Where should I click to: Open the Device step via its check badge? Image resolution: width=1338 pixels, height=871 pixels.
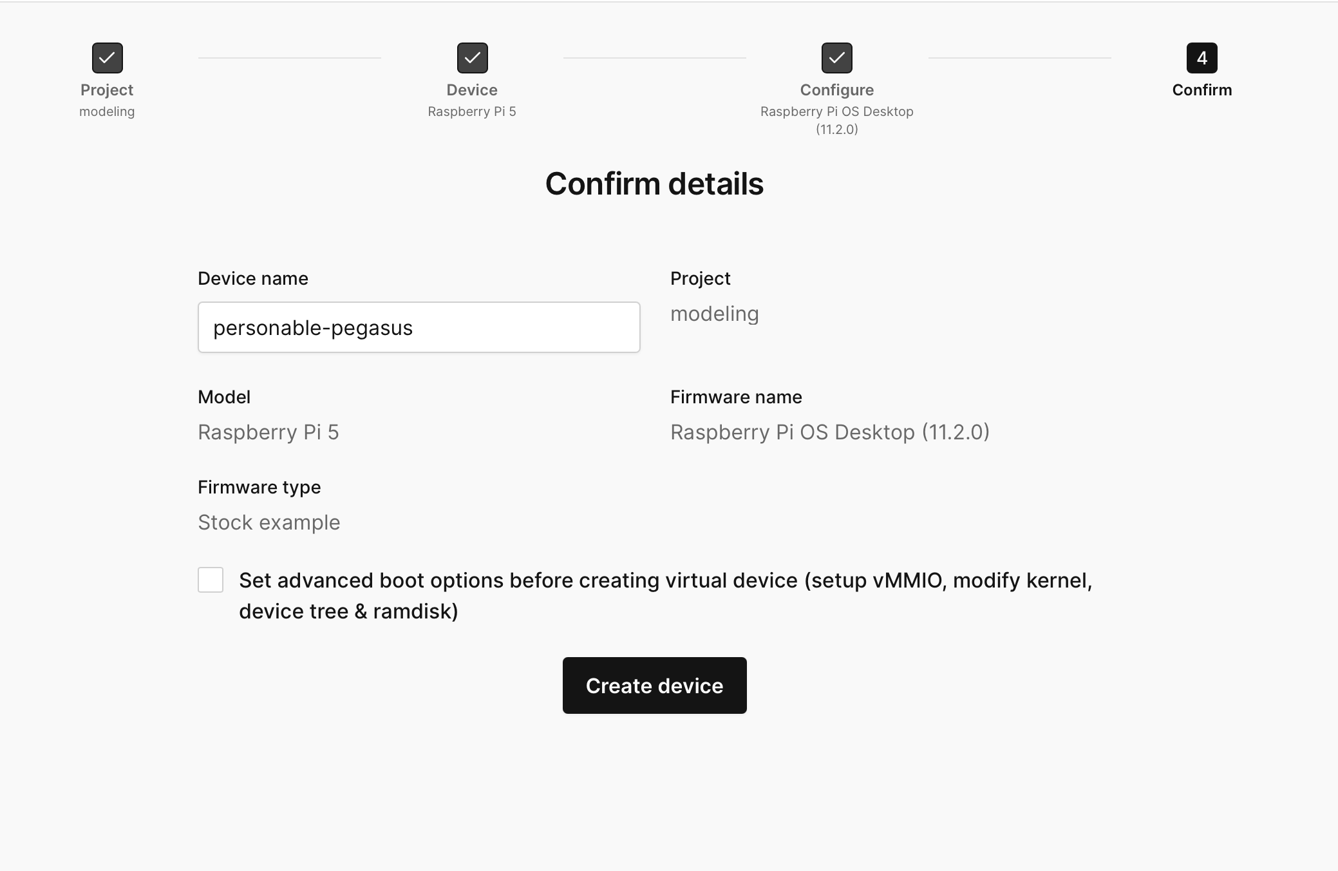473,57
